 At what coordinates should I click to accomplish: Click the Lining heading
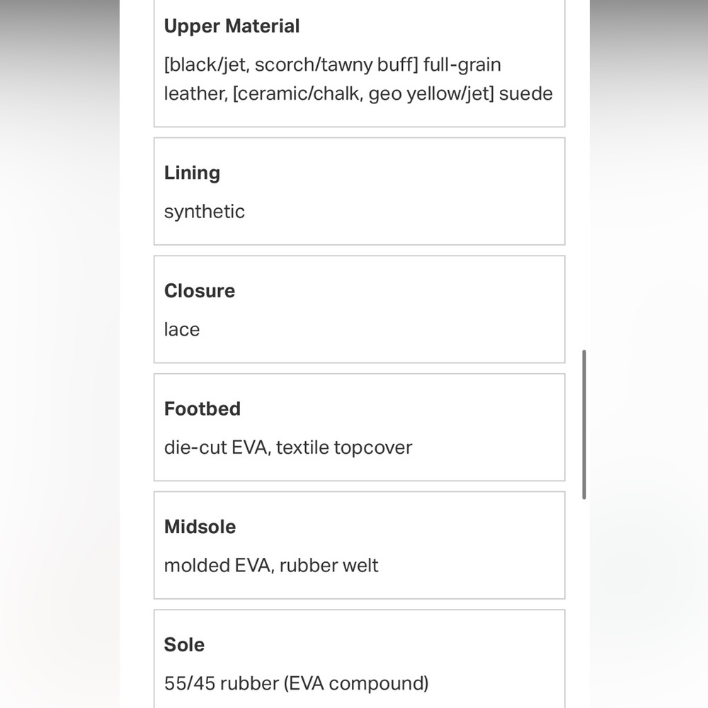click(x=192, y=173)
